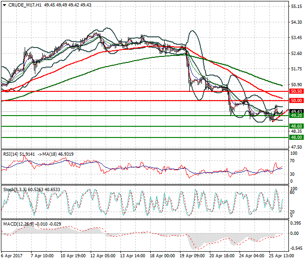Click the 24 Apr 04:00 time label

pos(252,256)
